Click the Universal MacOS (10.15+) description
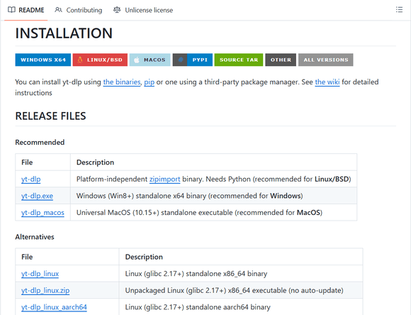The height and width of the screenshot is (315, 411). (x=199, y=213)
